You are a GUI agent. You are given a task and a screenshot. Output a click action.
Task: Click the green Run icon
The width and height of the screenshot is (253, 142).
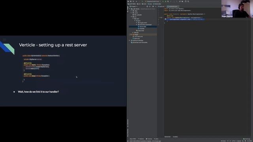[163, 2]
